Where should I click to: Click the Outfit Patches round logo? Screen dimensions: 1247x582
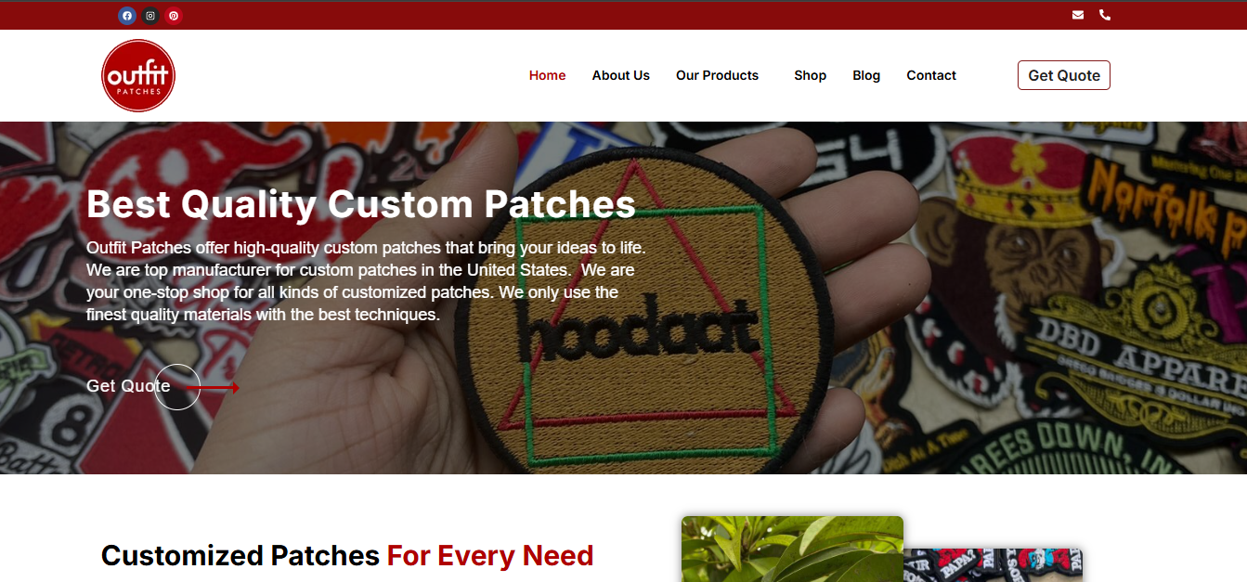138,75
